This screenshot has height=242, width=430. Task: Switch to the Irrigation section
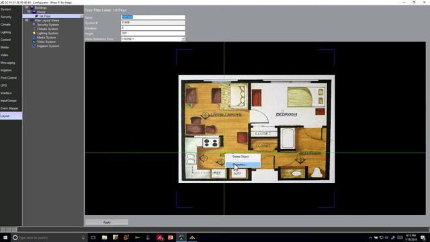pos(11,71)
